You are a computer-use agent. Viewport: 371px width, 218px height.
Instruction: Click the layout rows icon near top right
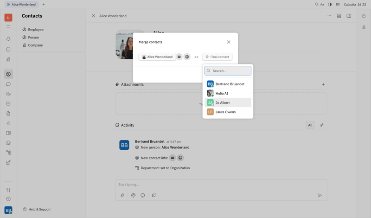point(339,16)
